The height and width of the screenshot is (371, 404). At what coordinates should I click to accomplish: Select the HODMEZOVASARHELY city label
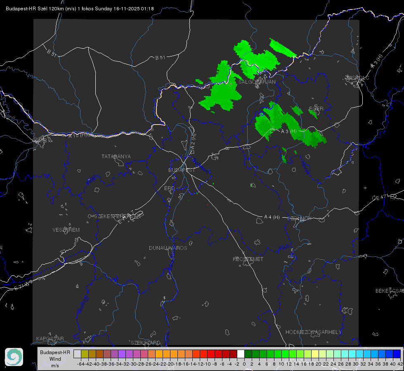(313, 332)
